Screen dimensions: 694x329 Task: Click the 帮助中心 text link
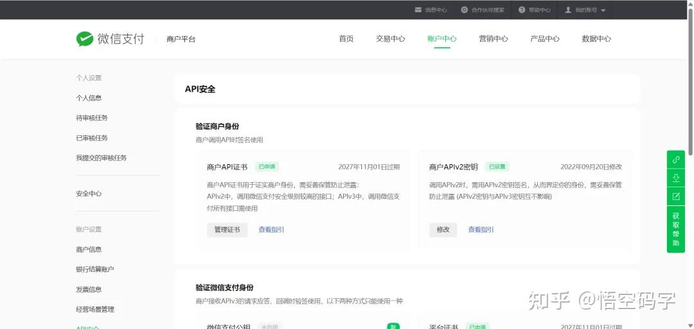[540, 10]
